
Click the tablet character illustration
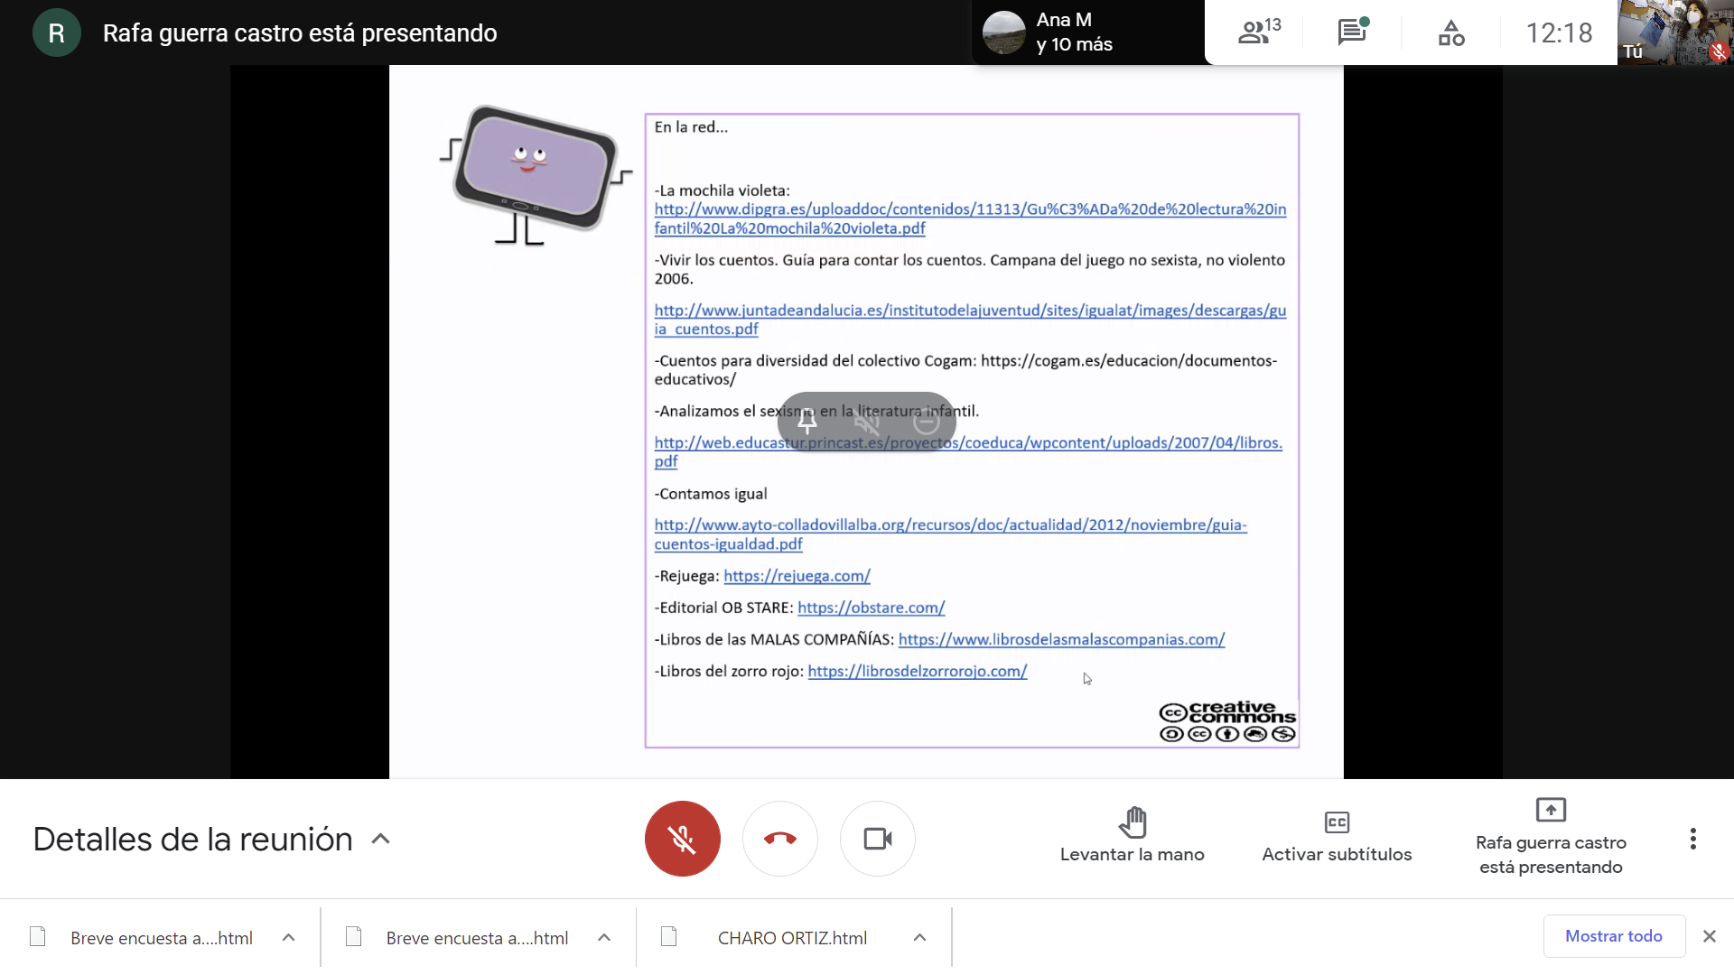(x=536, y=173)
